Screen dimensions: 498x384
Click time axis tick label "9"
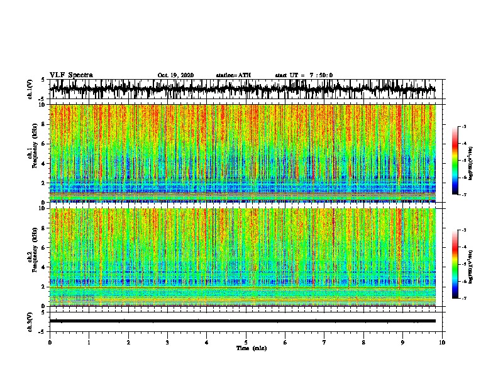(402, 343)
